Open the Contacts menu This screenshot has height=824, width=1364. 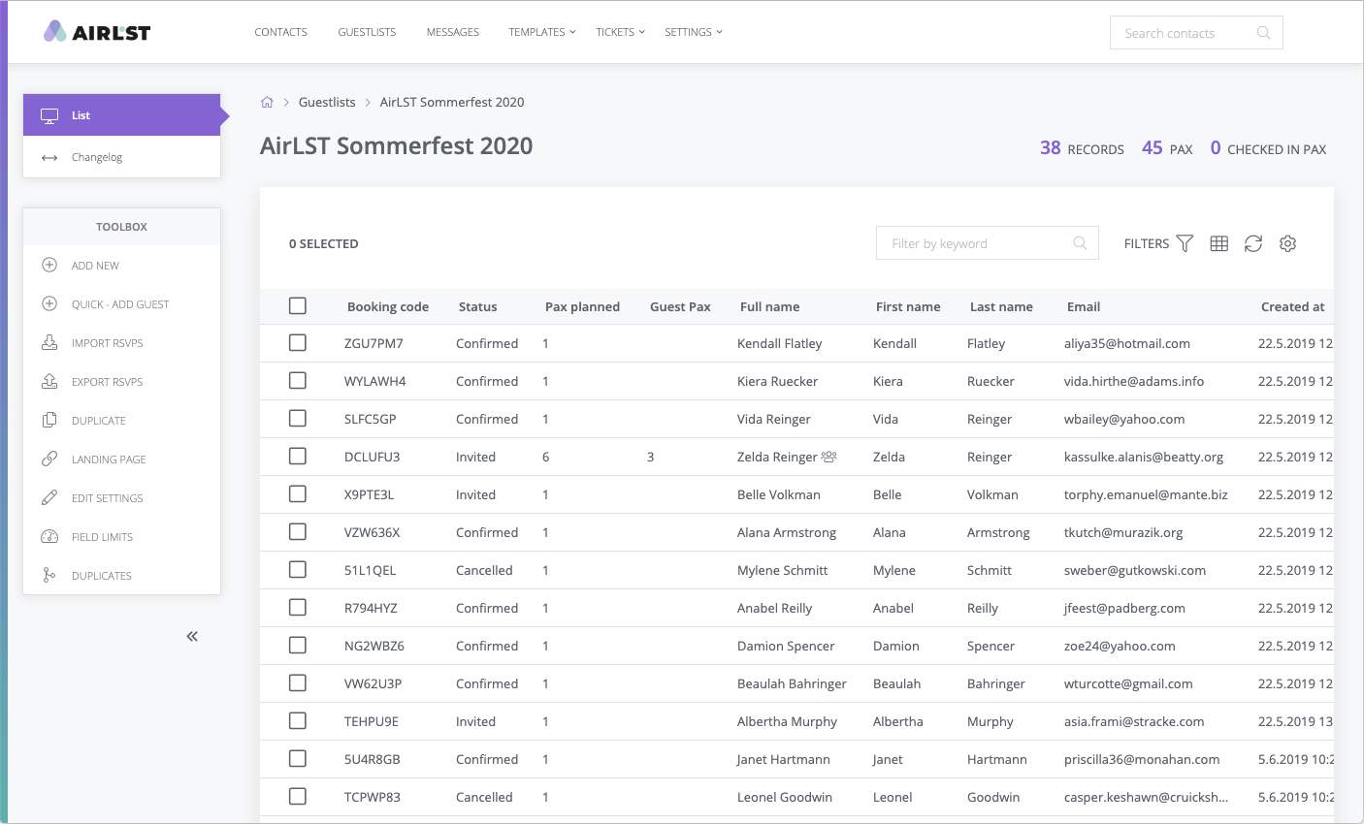coord(280,32)
